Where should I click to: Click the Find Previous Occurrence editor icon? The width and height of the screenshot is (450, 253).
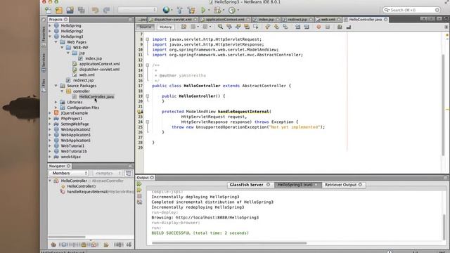pos(229,27)
